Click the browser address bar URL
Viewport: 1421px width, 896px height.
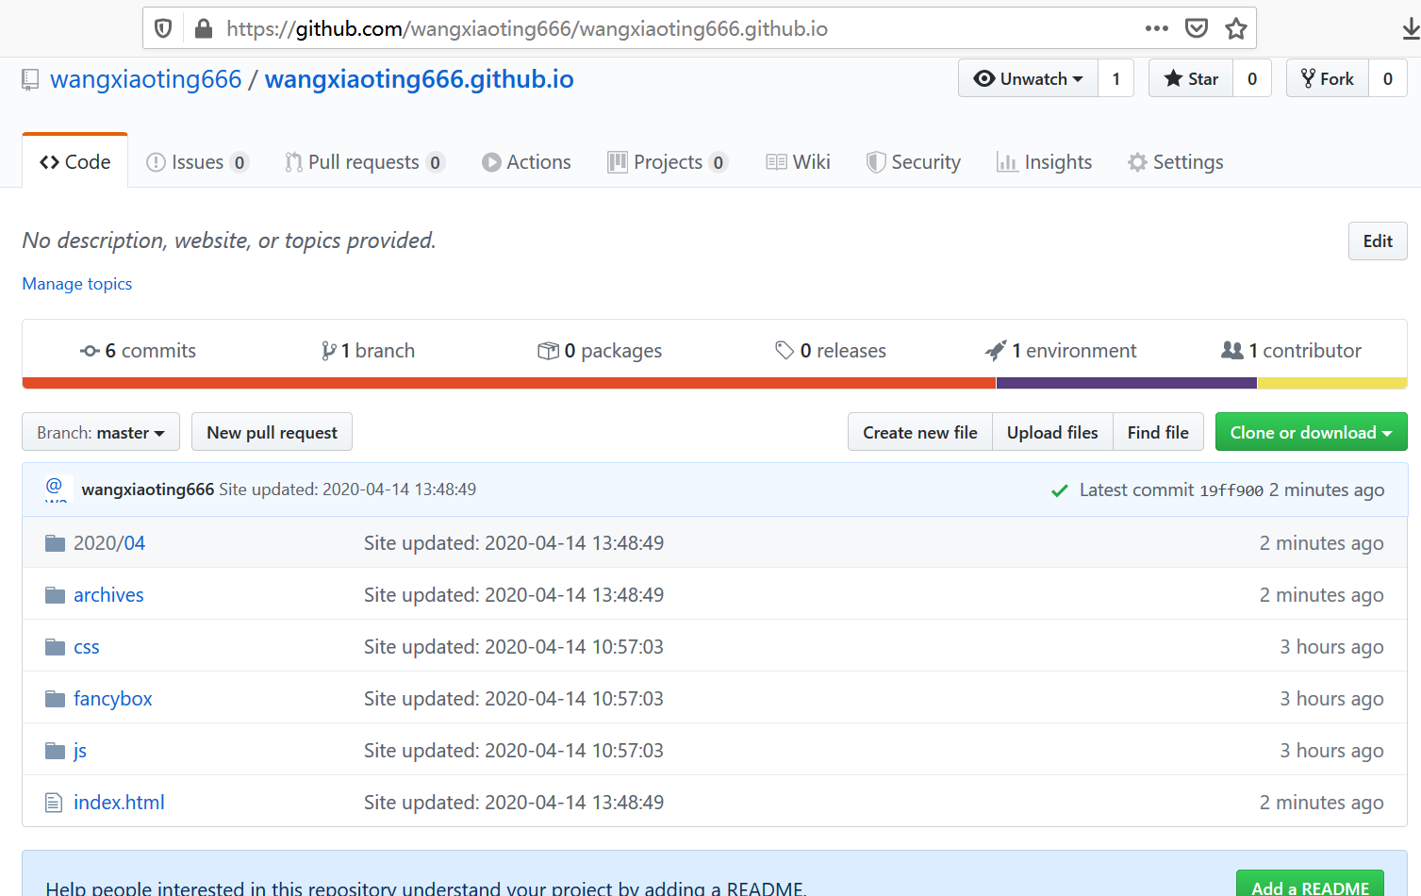point(527,28)
